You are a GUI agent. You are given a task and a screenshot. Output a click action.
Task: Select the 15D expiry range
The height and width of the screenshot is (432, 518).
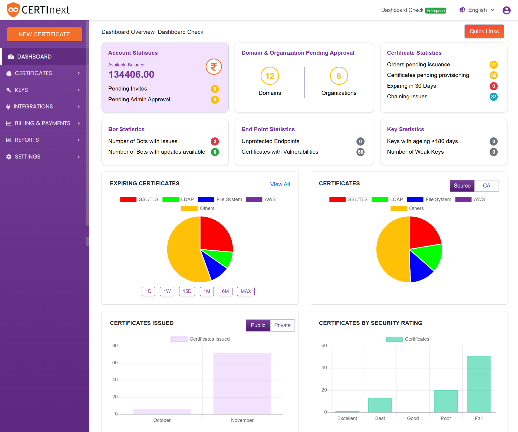tap(187, 292)
